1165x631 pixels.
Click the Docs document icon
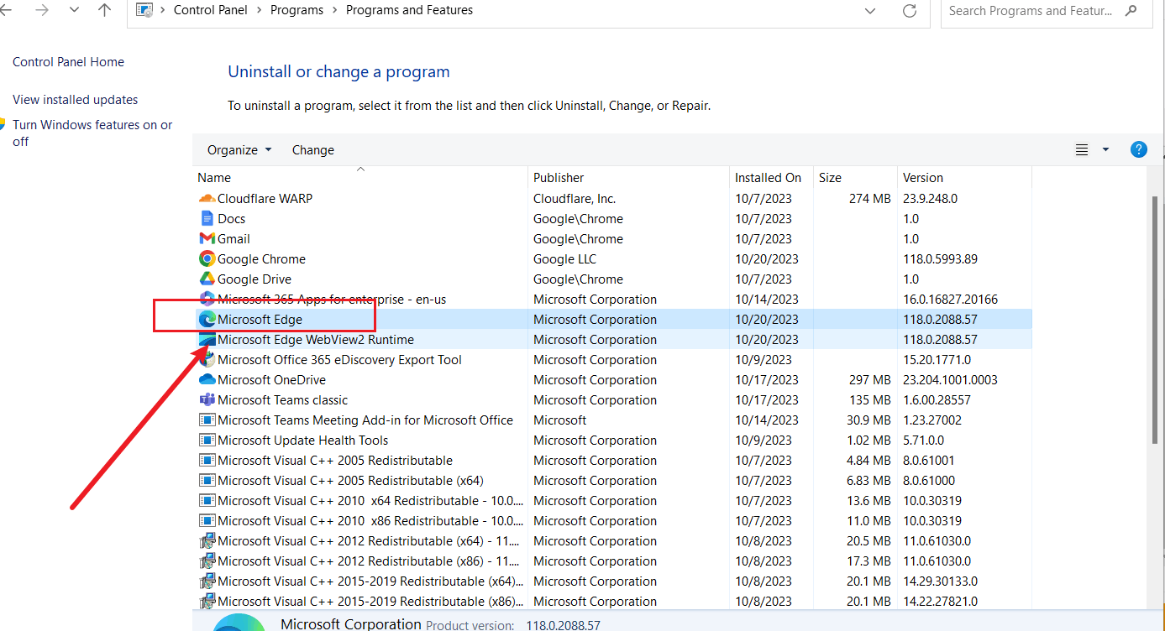(x=207, y=219)
